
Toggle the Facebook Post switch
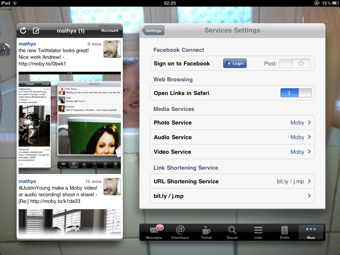tap(294, 63)
